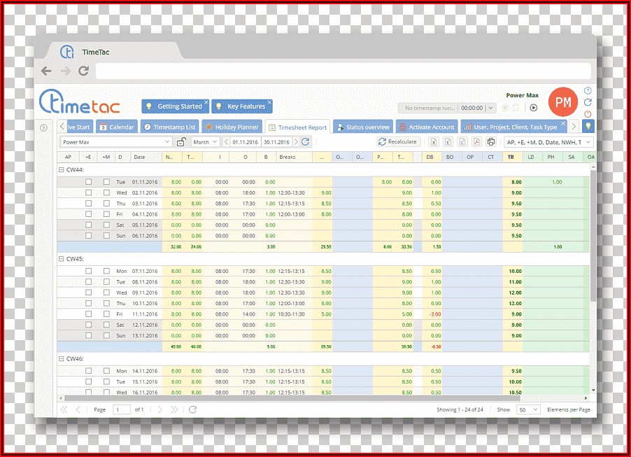Tick the +M checkbox for Wed 02.11.2016
This screenshot has width=631, height=457.
pos(106,192)
